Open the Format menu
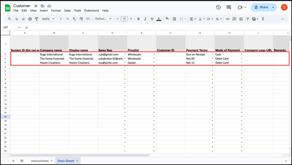 pyautogui.click(x=56, y=10)
